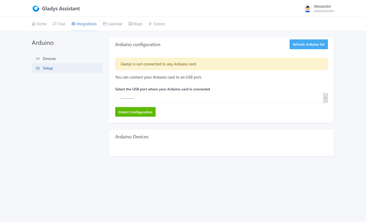Click the 'connect your Arduino card to an USB port' text
The width and height of the screenshot is (366, 222).
[158, 77]
